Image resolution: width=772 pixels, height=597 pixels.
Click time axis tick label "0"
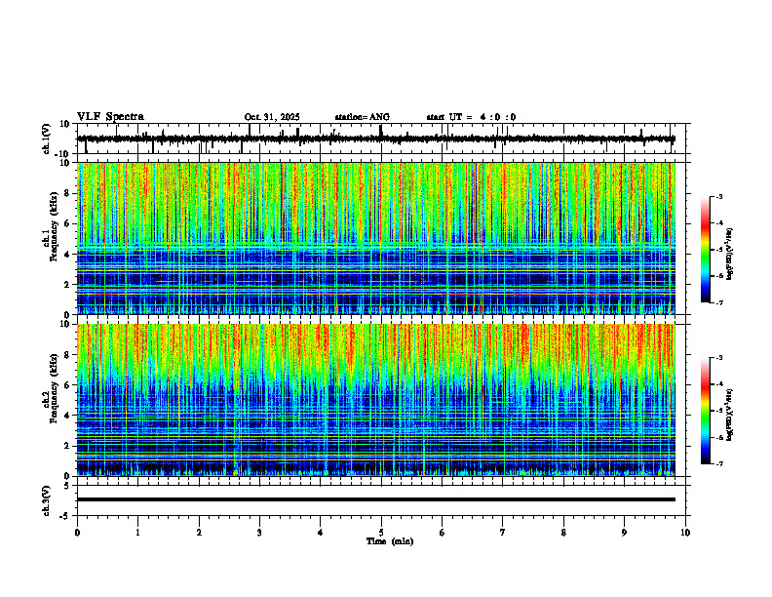click(x=77, y=533)
